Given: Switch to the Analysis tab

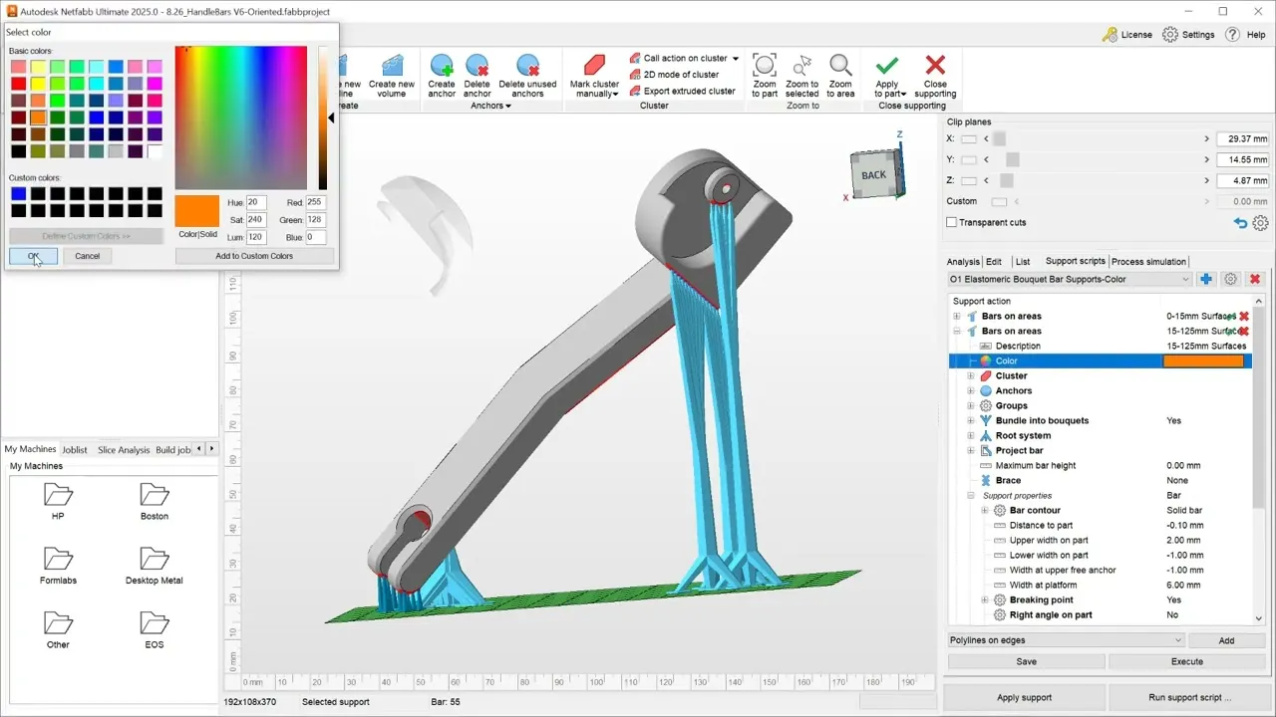Looking at the screenshot, I should tap(963, 262).
